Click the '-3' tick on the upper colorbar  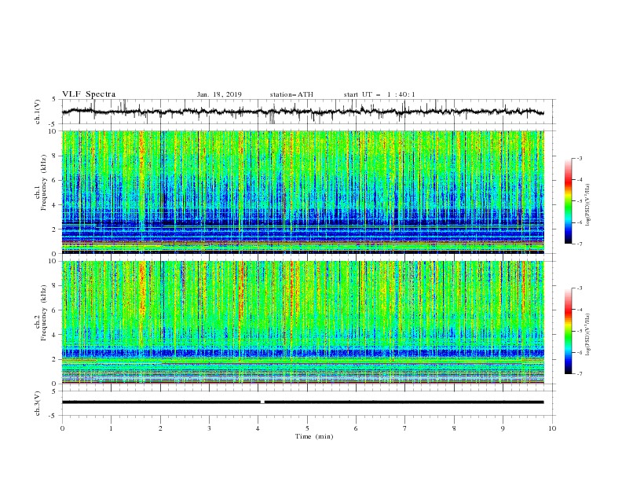[579, 158]
